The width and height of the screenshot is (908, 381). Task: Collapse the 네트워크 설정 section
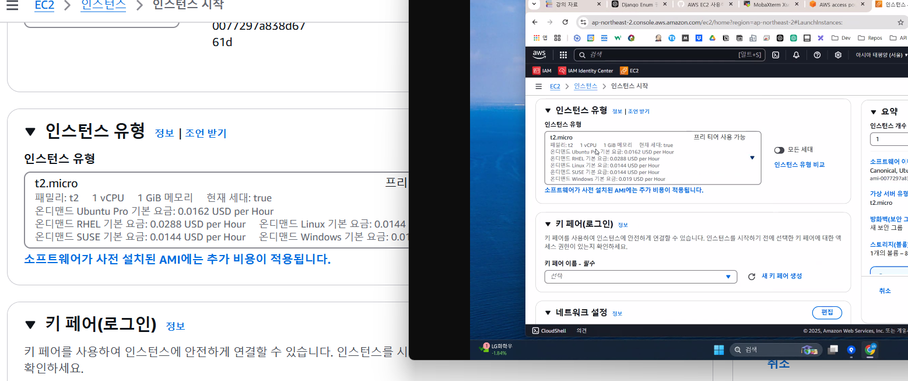[x=548, y=313]
